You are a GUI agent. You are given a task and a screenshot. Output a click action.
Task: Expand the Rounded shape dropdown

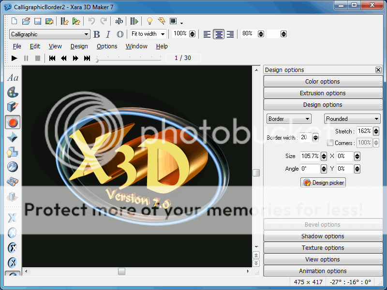tap(352, 119)
